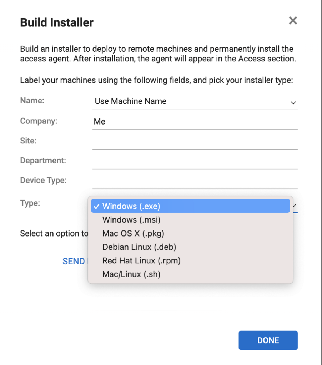Click the blue SEND link

point(74,261)
